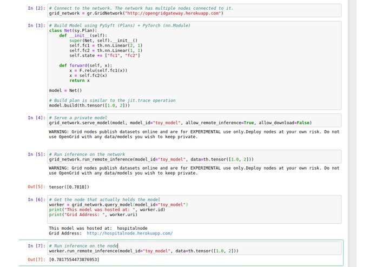Click the In [2]: prompt label
376x267 pixels.
pos(36,8)
